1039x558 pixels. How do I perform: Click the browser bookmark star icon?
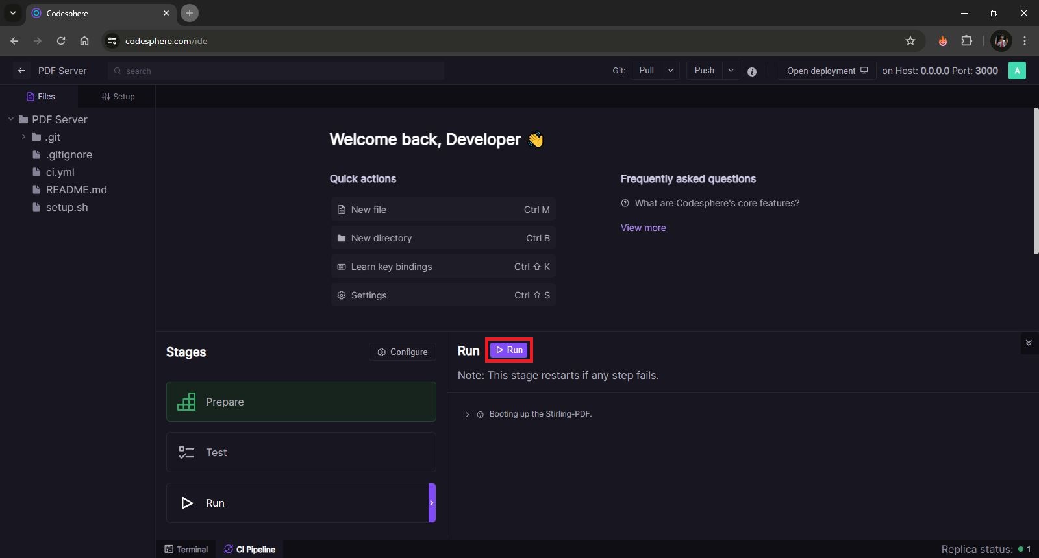[910, 41]
